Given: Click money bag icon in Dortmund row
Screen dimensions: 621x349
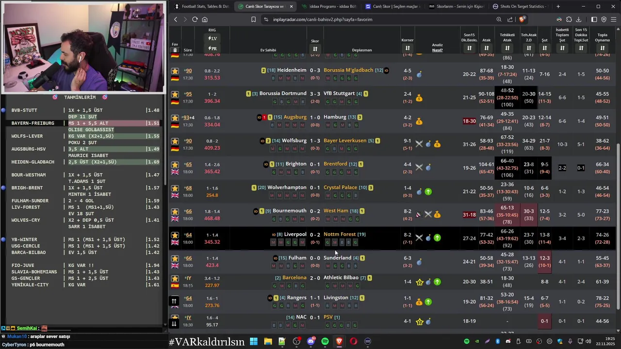Looking at the screenshot, I should (419, 98).
